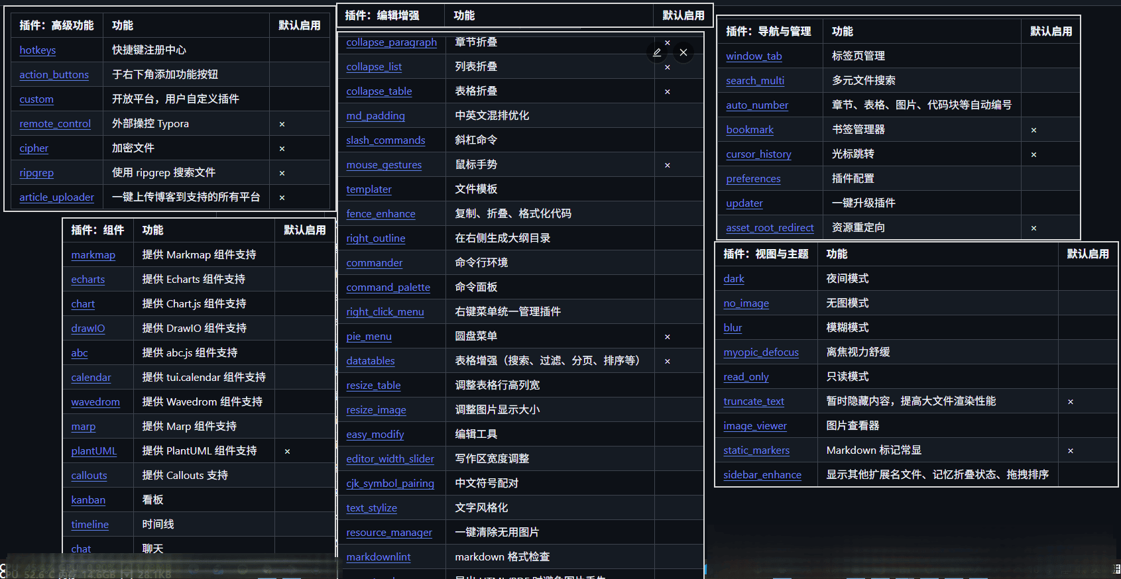Open the updater link
Screen dimensions: 1121x579
tap(744, 203)
